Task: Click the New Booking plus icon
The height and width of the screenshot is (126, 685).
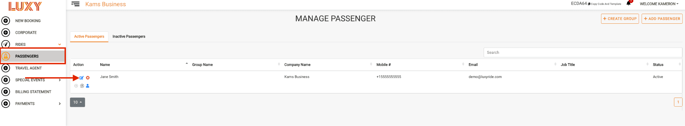Action: pos(6,21)
